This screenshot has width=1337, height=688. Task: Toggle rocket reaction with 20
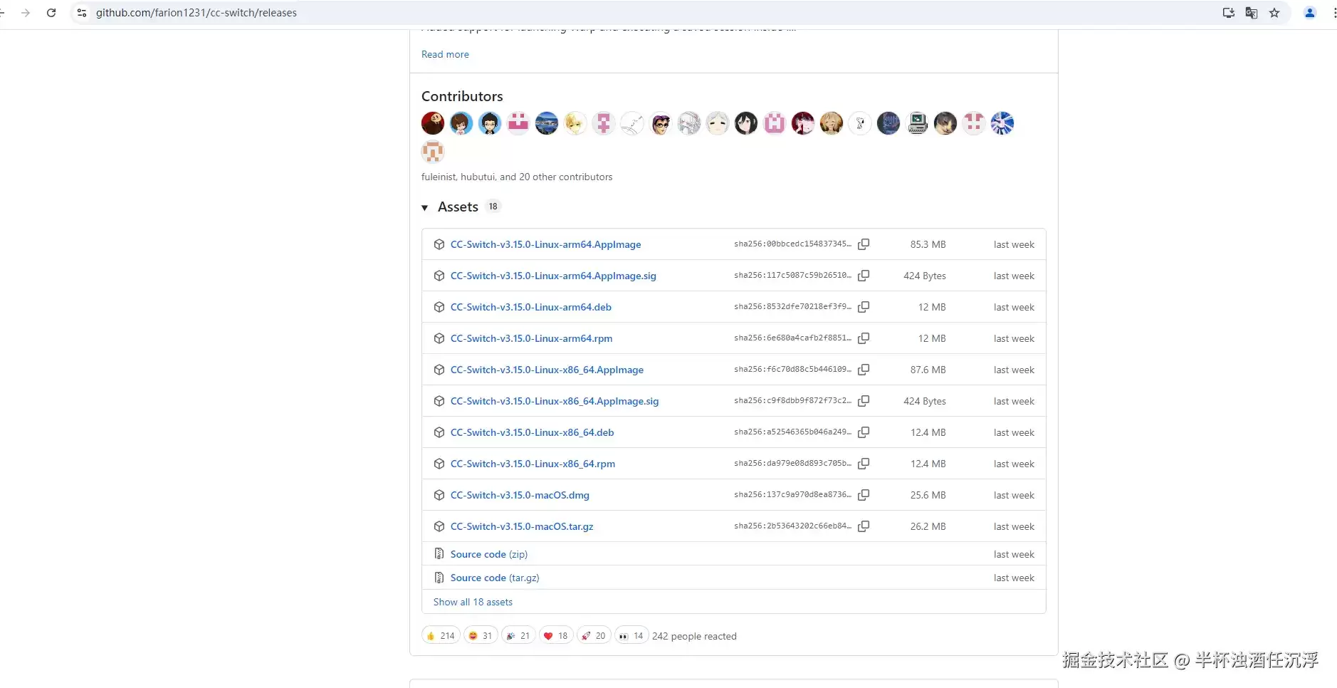[594, 635]
